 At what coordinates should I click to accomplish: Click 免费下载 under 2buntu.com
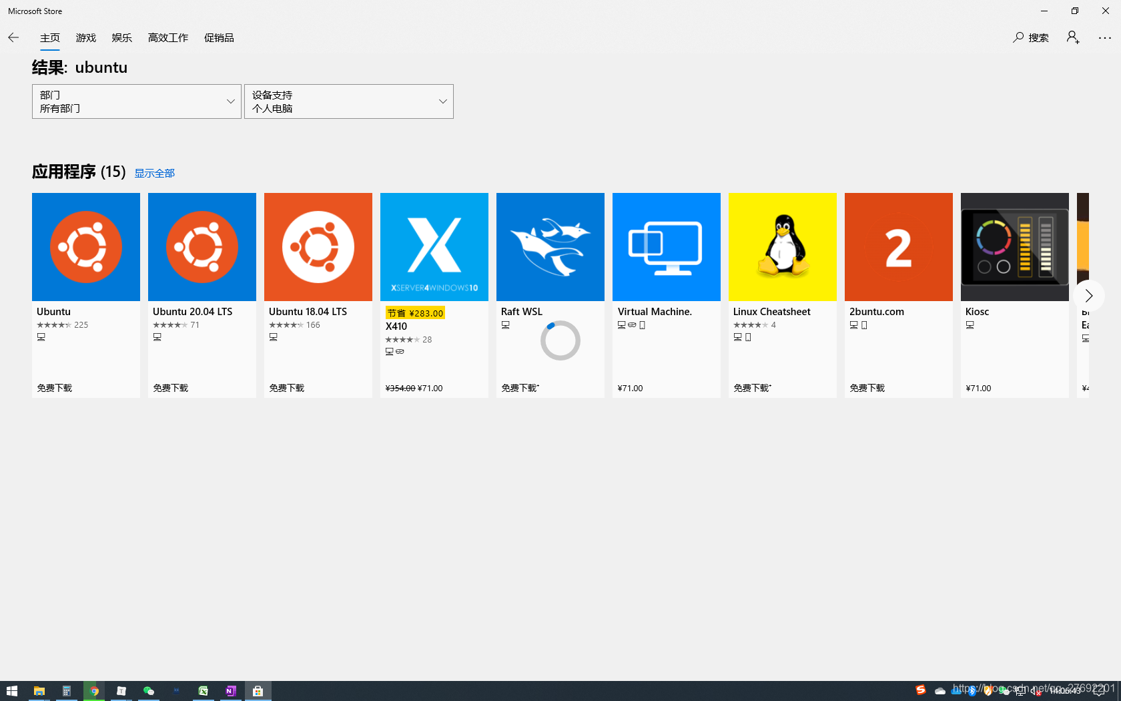(x=867, y=388)
